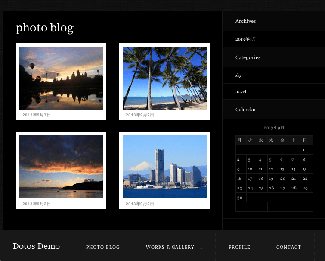The height and width of the screenshot is (261, 325).
Task: Open the Angkor Wat sunset photo thumbnail
Action: pos(61,78)
